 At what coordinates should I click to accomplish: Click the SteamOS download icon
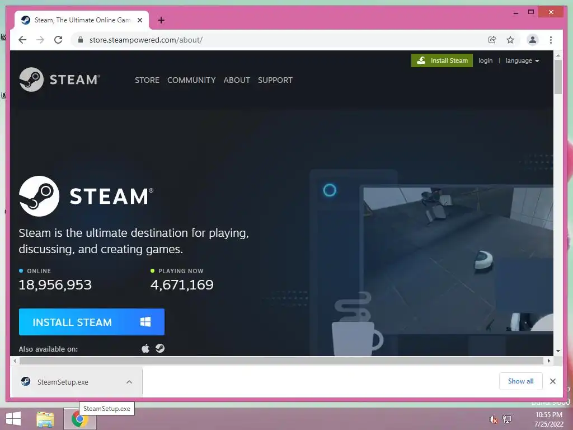[160, 348]
